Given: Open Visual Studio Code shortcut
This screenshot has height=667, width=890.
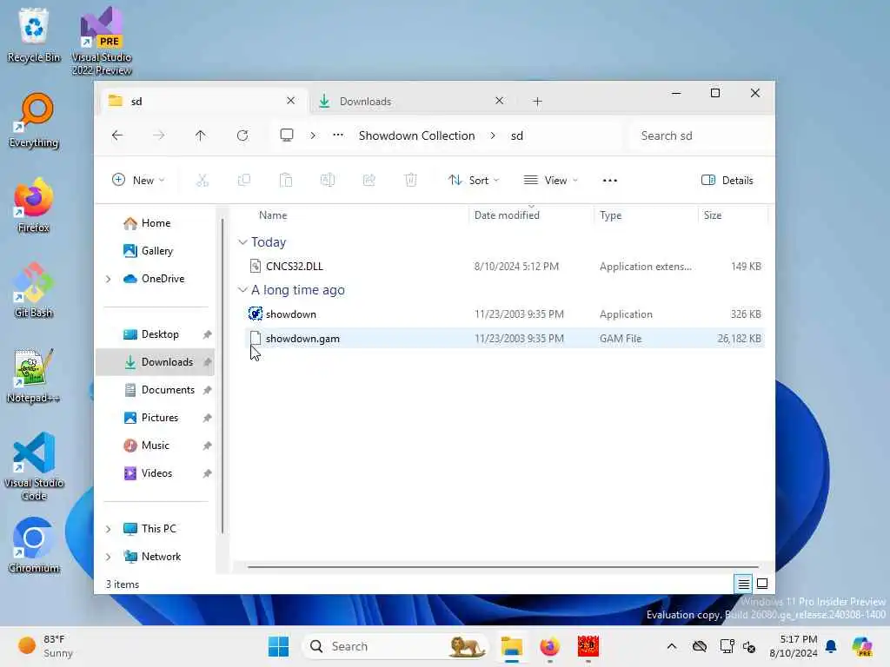Looking at the screenshot, I should pyautogui.click(x=34, y=466).
